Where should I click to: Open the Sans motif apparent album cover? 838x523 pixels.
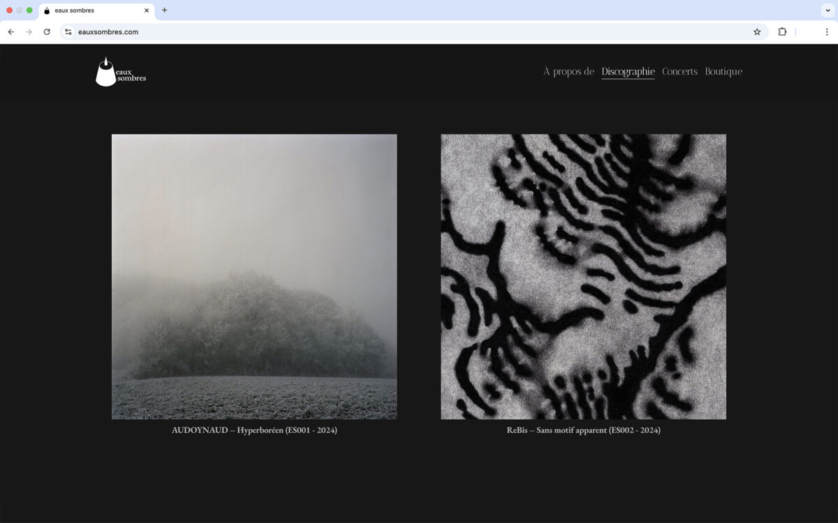coord(584,277)
